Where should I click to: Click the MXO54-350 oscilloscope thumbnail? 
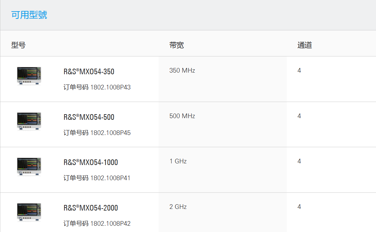point(29,76)
